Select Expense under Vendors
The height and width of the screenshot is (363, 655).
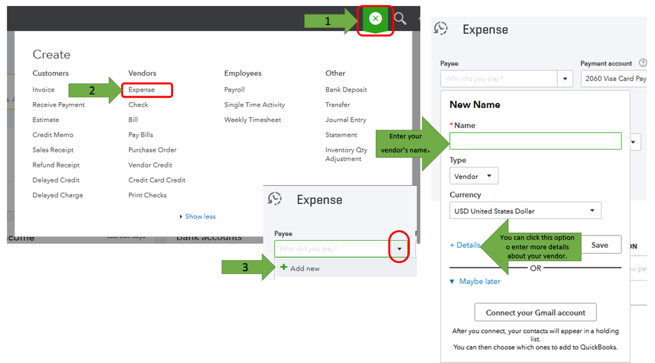pos(142,90)
